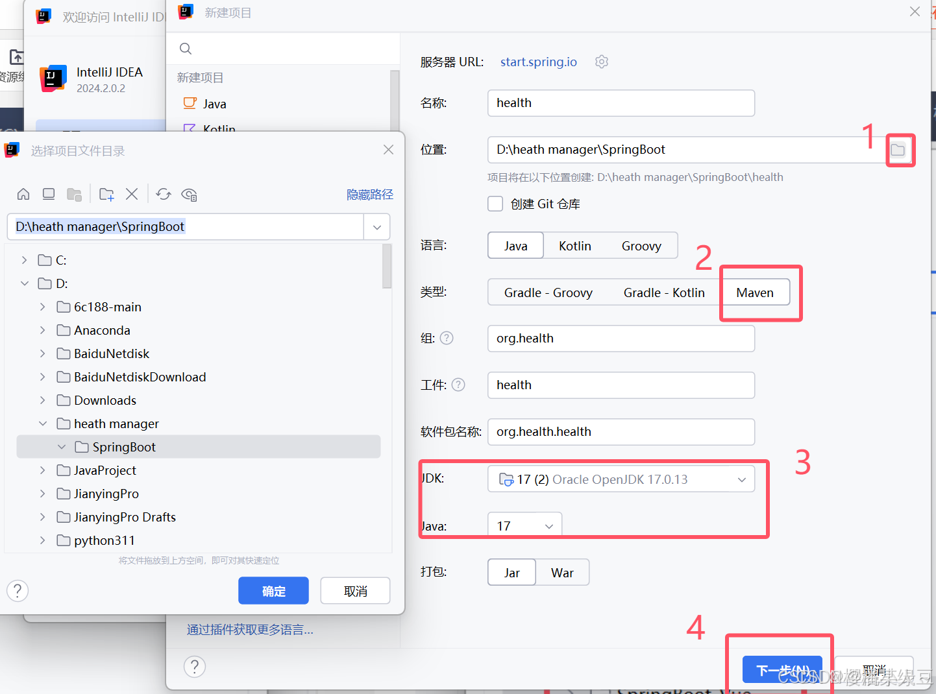Image resolution: width=936 pixels, height=694 pixels.
Task: Click the hide path link 隐藏路径
Action: [370, 195]
